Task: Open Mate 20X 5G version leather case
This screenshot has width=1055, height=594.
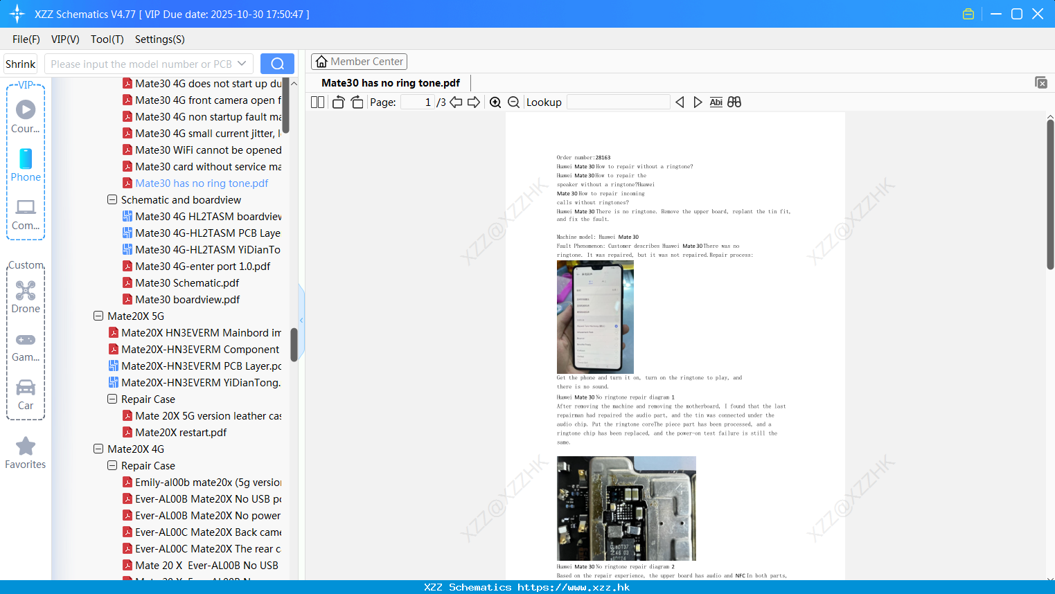Action: (202, 416)
